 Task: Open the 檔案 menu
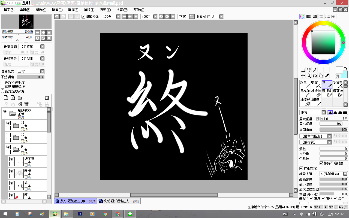coord(9,10)
